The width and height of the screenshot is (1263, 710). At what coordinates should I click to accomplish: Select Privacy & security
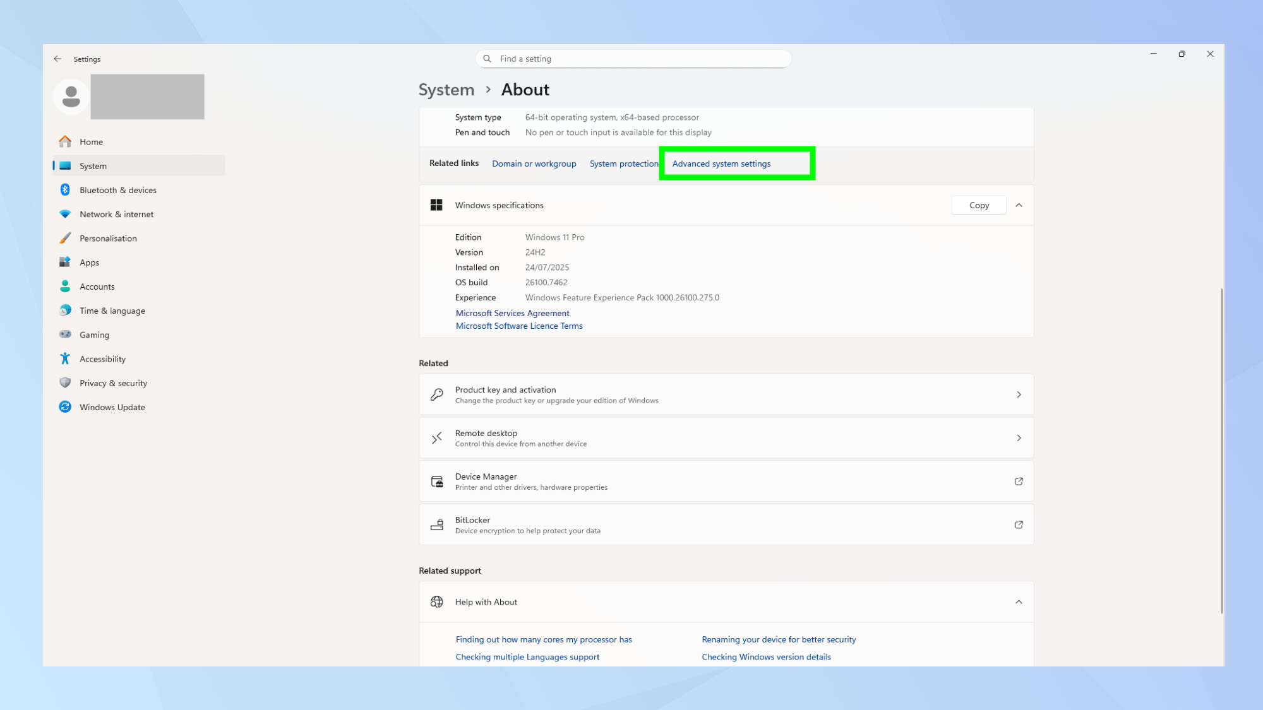pos(113,382)
